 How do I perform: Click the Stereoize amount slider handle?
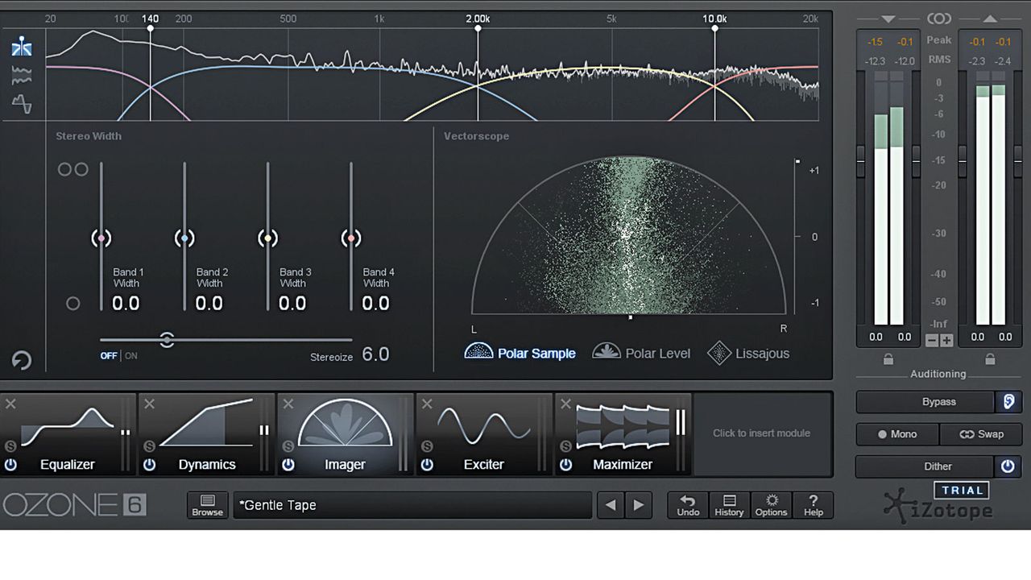pyautogui.click(x=167, y=339)
